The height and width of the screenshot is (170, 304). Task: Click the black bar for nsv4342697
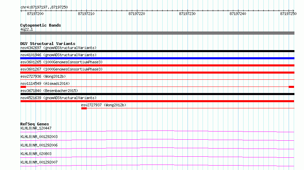click(157, 51)
